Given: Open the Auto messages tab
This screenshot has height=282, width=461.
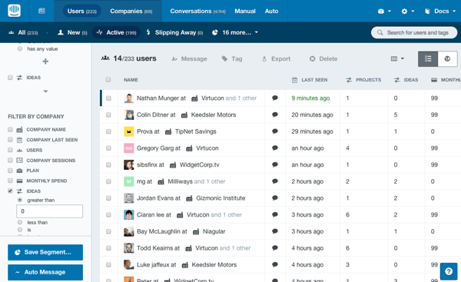Looking at the screenshot, I should coord(271,12).
